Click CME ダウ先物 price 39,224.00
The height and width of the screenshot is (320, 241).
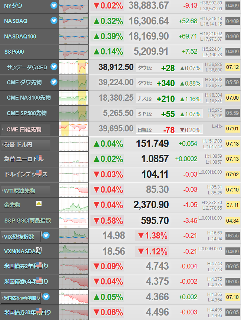pyautogui.click(x=116, y=83)
